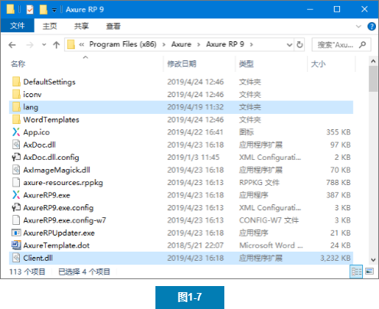The image size is (379, 309).
Task: Go up one folder level arrow
Action: pos(57,45)
